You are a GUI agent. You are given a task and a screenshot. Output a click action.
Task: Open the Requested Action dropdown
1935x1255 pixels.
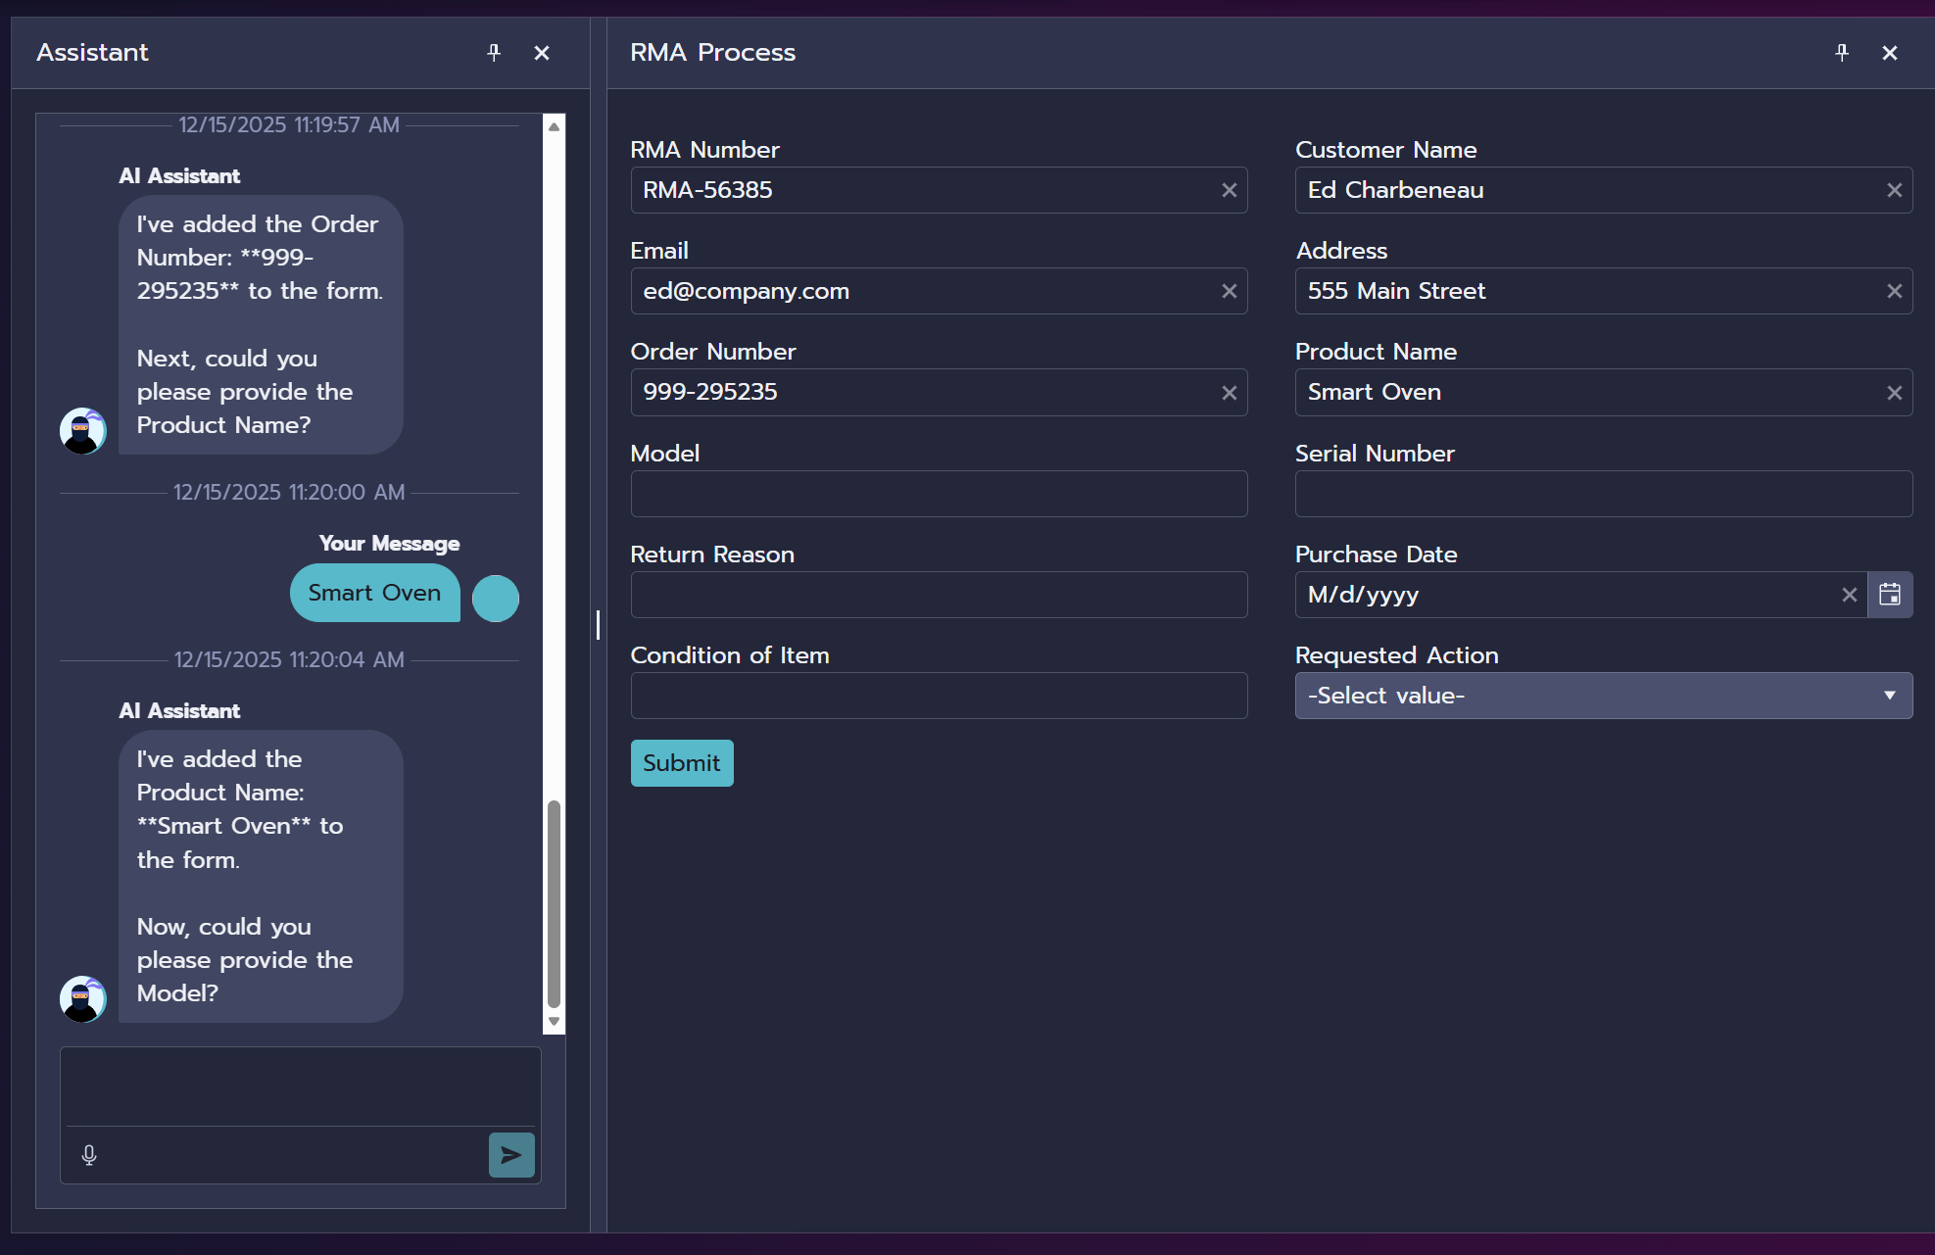coord(1890,696)
